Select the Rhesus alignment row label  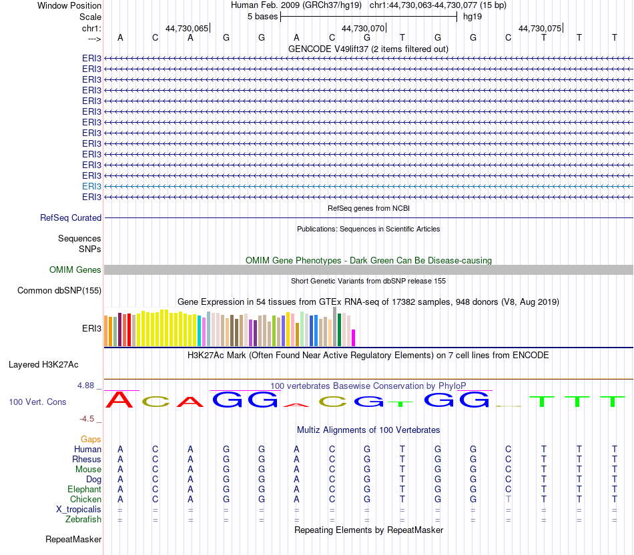(x=87, y=460)
